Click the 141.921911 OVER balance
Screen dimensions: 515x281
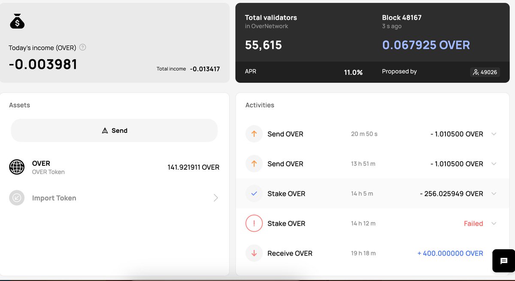click(193, 167)
